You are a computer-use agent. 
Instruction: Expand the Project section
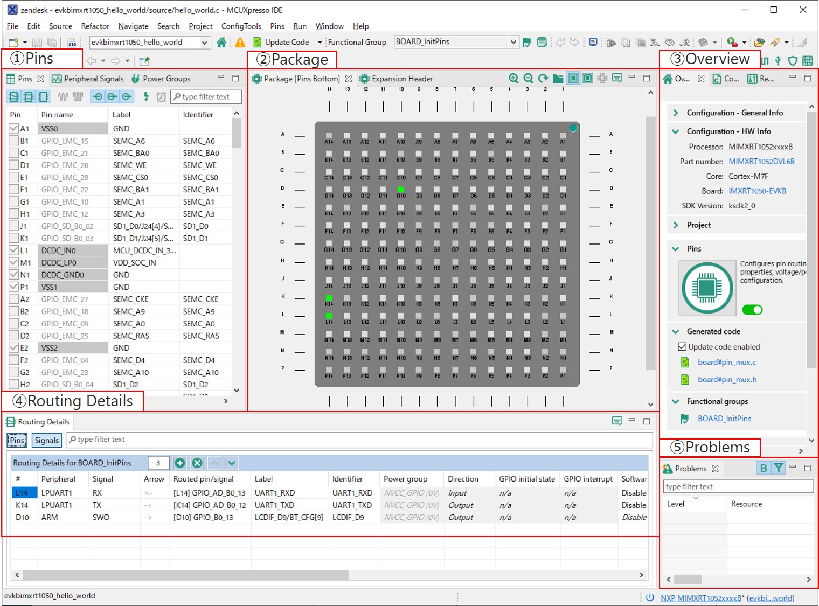click(676, 225)
